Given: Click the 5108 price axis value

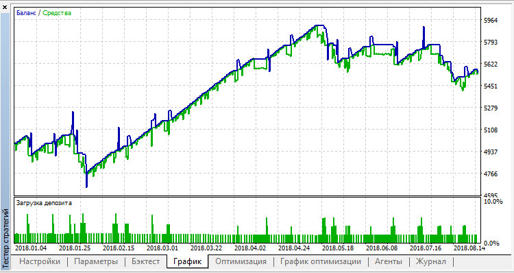Looking at the screenshot, I should click(x=491, y=130).
